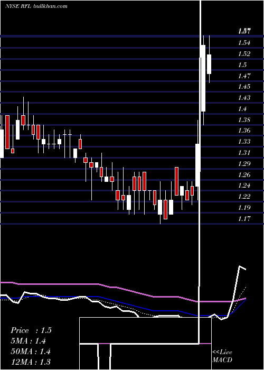The width and height of the screenshot is (264, 370).
Task: Select the '12MA : 1.3' readout
Action: pyautogui.click(x=31, y=362)
